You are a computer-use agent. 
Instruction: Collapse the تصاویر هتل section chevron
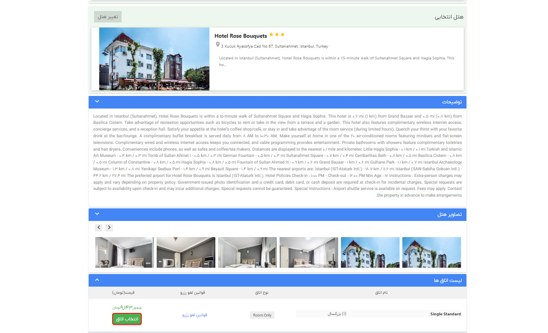pos(97,214)
